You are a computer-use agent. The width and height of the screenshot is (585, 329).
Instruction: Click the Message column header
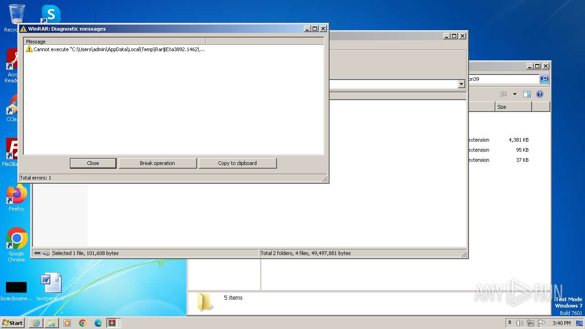coord(115,42)
